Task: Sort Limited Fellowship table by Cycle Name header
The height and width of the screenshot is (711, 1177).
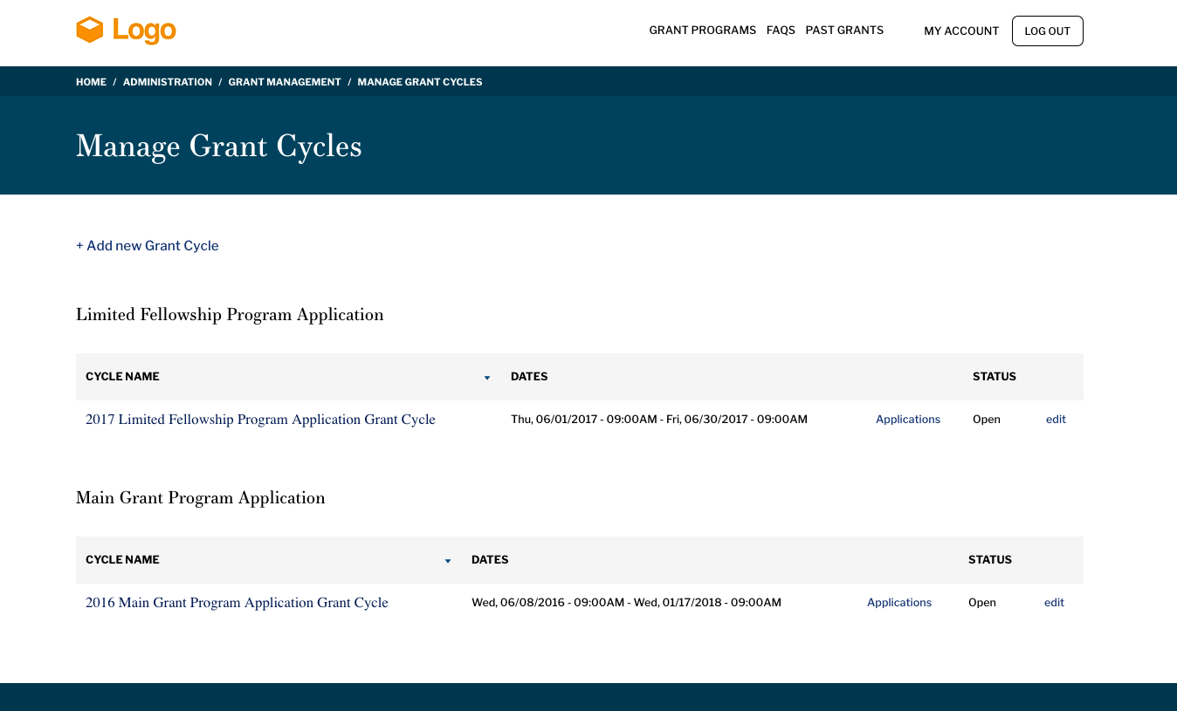Action: pos(122,377)
